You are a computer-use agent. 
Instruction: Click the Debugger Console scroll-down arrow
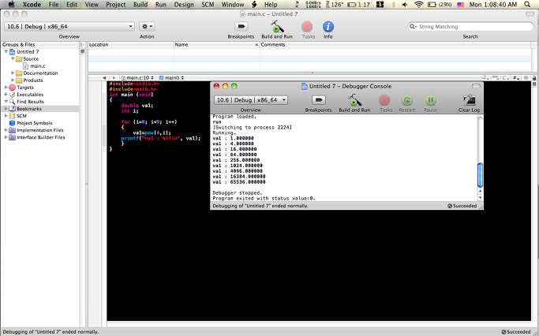[x=480, y=197]
